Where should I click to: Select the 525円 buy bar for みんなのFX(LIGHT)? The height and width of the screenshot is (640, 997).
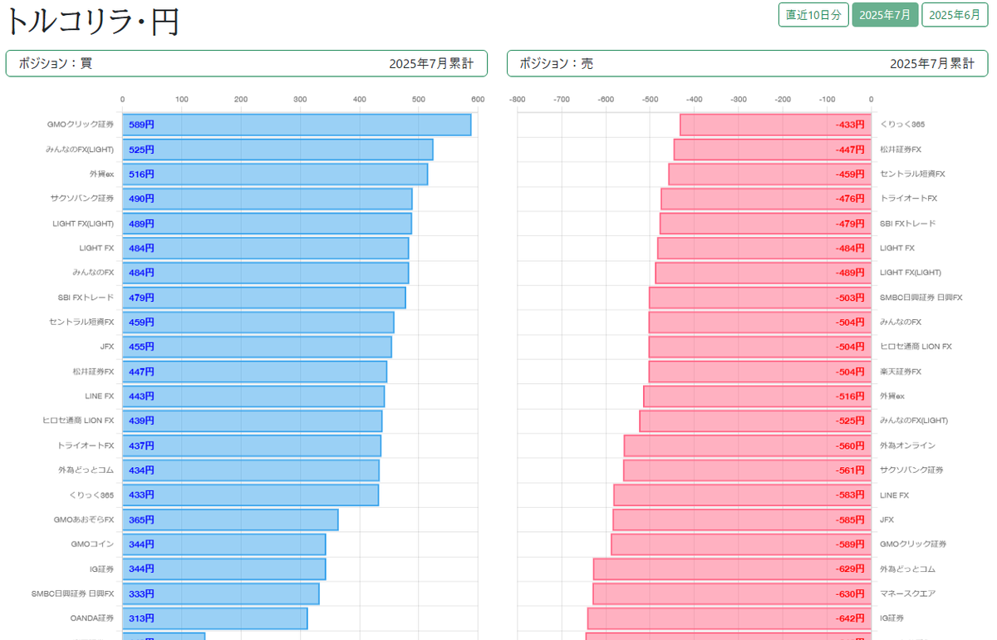pos(277,150)
